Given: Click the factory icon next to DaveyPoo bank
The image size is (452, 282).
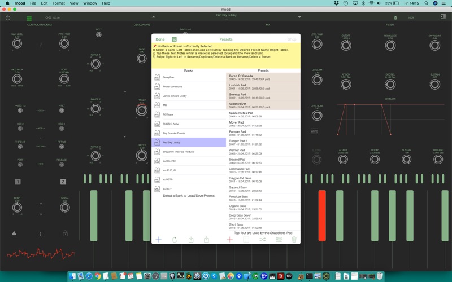Looking at the screenshot, I should (x=157, y=77).
